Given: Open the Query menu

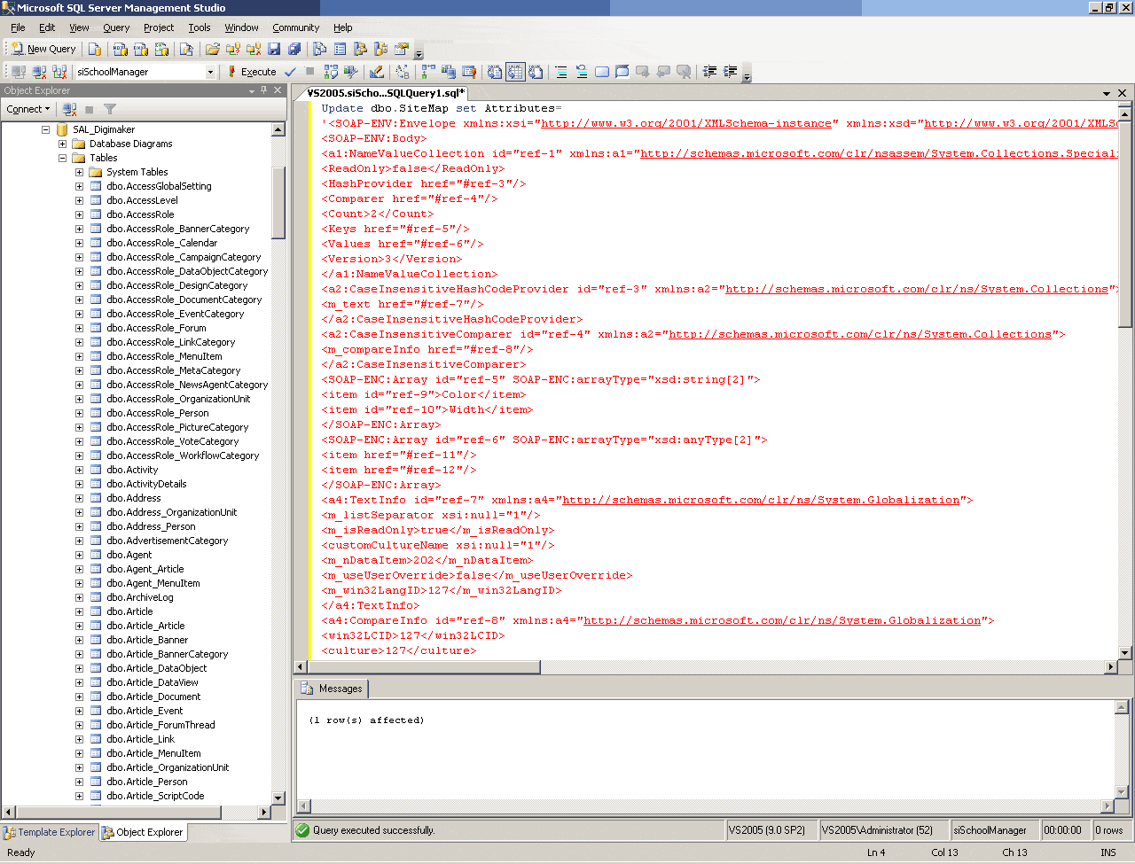Looking at the screenshot, I should pyautogui.click(x=116, y=27).
